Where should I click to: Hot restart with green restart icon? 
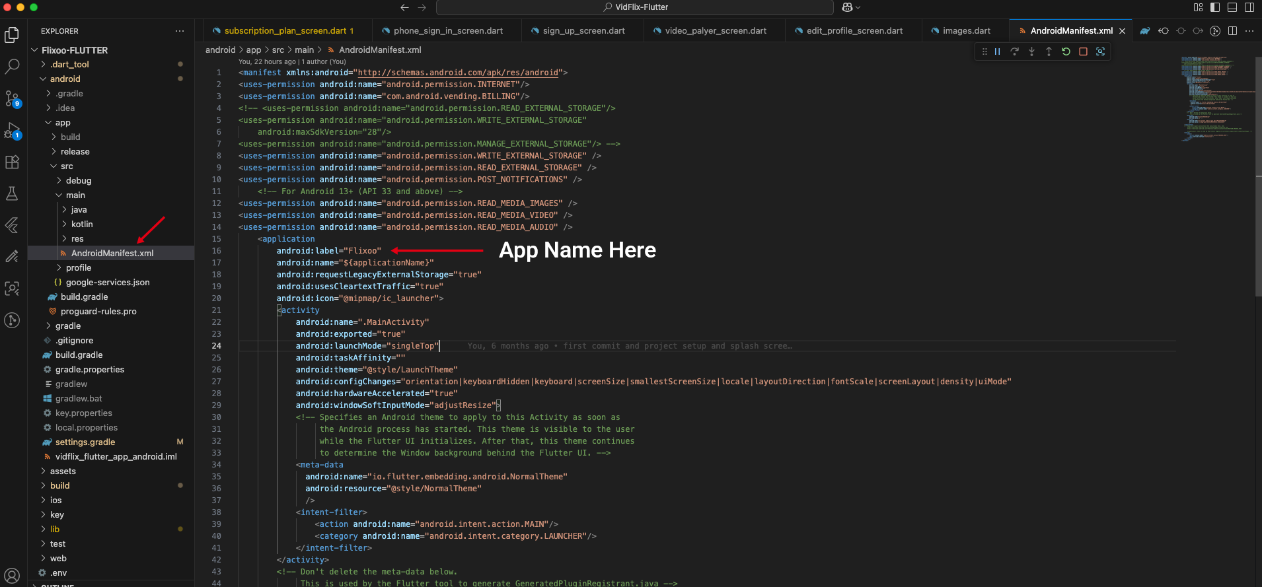click(x=1066, y=52)
